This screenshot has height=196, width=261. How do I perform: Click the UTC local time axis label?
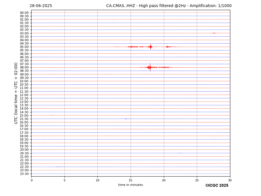(x=16, y=93)
